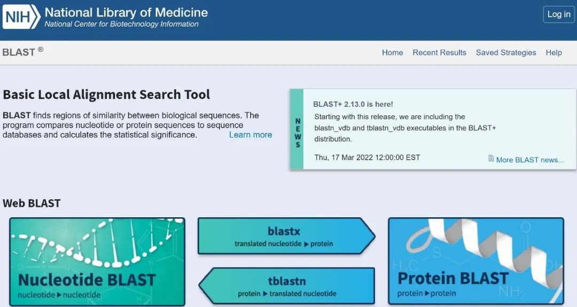Click the BLAST+ 2.13.0 is here headline

pyautogui.click(x=353, y=105)
